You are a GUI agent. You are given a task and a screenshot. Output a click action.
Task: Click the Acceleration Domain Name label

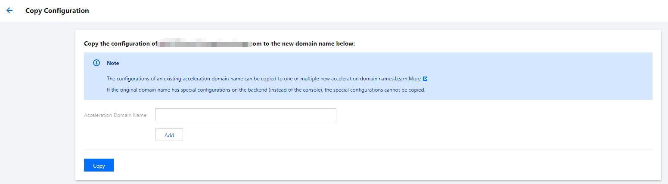tap(115, 115)
